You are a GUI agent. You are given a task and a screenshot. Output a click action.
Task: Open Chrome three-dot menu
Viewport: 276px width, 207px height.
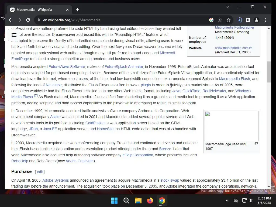tap(265, 20)
